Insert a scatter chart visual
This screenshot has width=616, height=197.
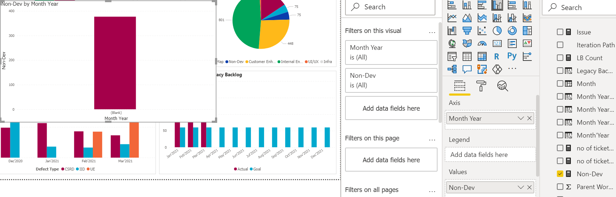482,31
